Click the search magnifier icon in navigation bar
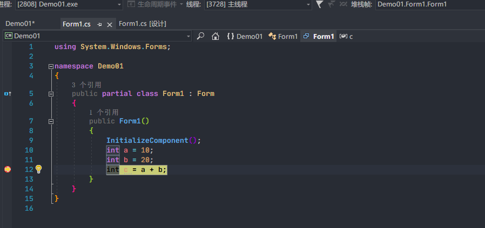This screenshot has width=485, height=228. [200, 36]
